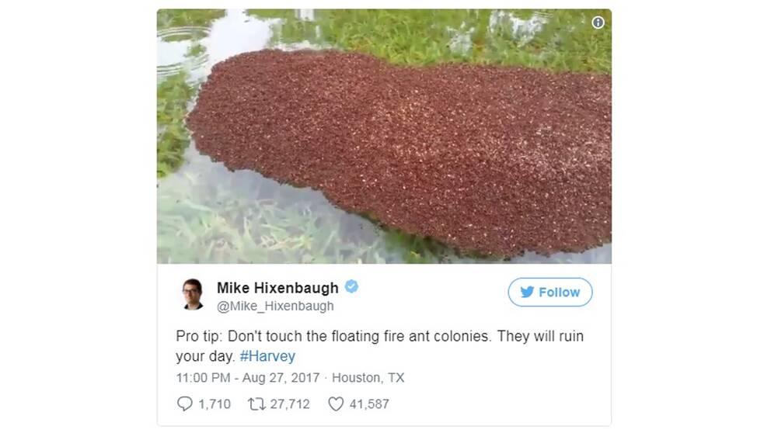Click the 1,710 replies count
Image resolution: width=771 pixels, height=433 pixels.
(x=215, y=404)
